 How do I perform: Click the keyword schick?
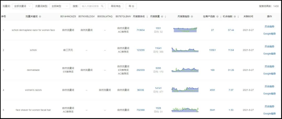(x=33, y=50)
